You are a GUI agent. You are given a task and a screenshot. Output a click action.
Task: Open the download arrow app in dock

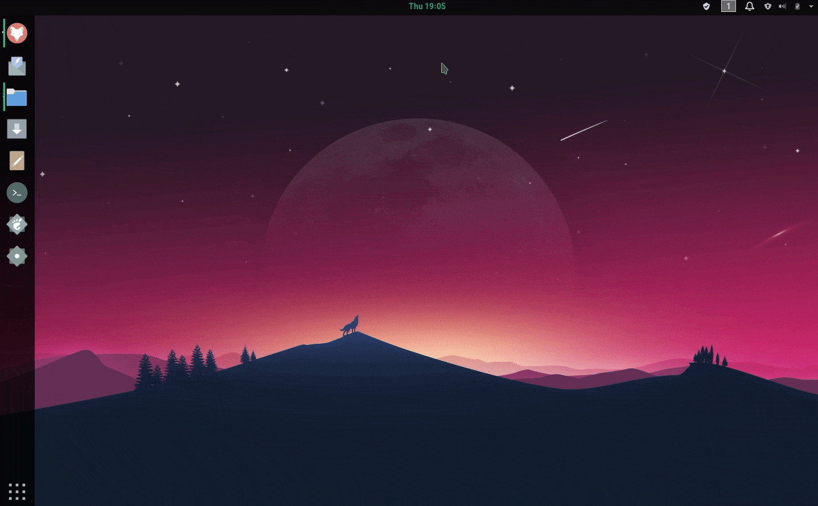17,129
